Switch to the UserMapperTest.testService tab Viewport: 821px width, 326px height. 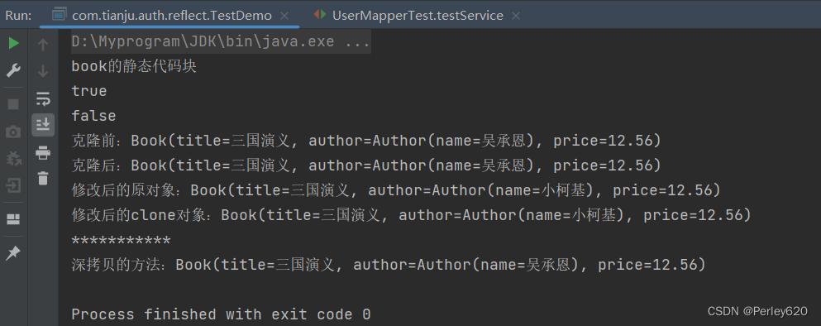pyautogui.click(x=418, y=15)
